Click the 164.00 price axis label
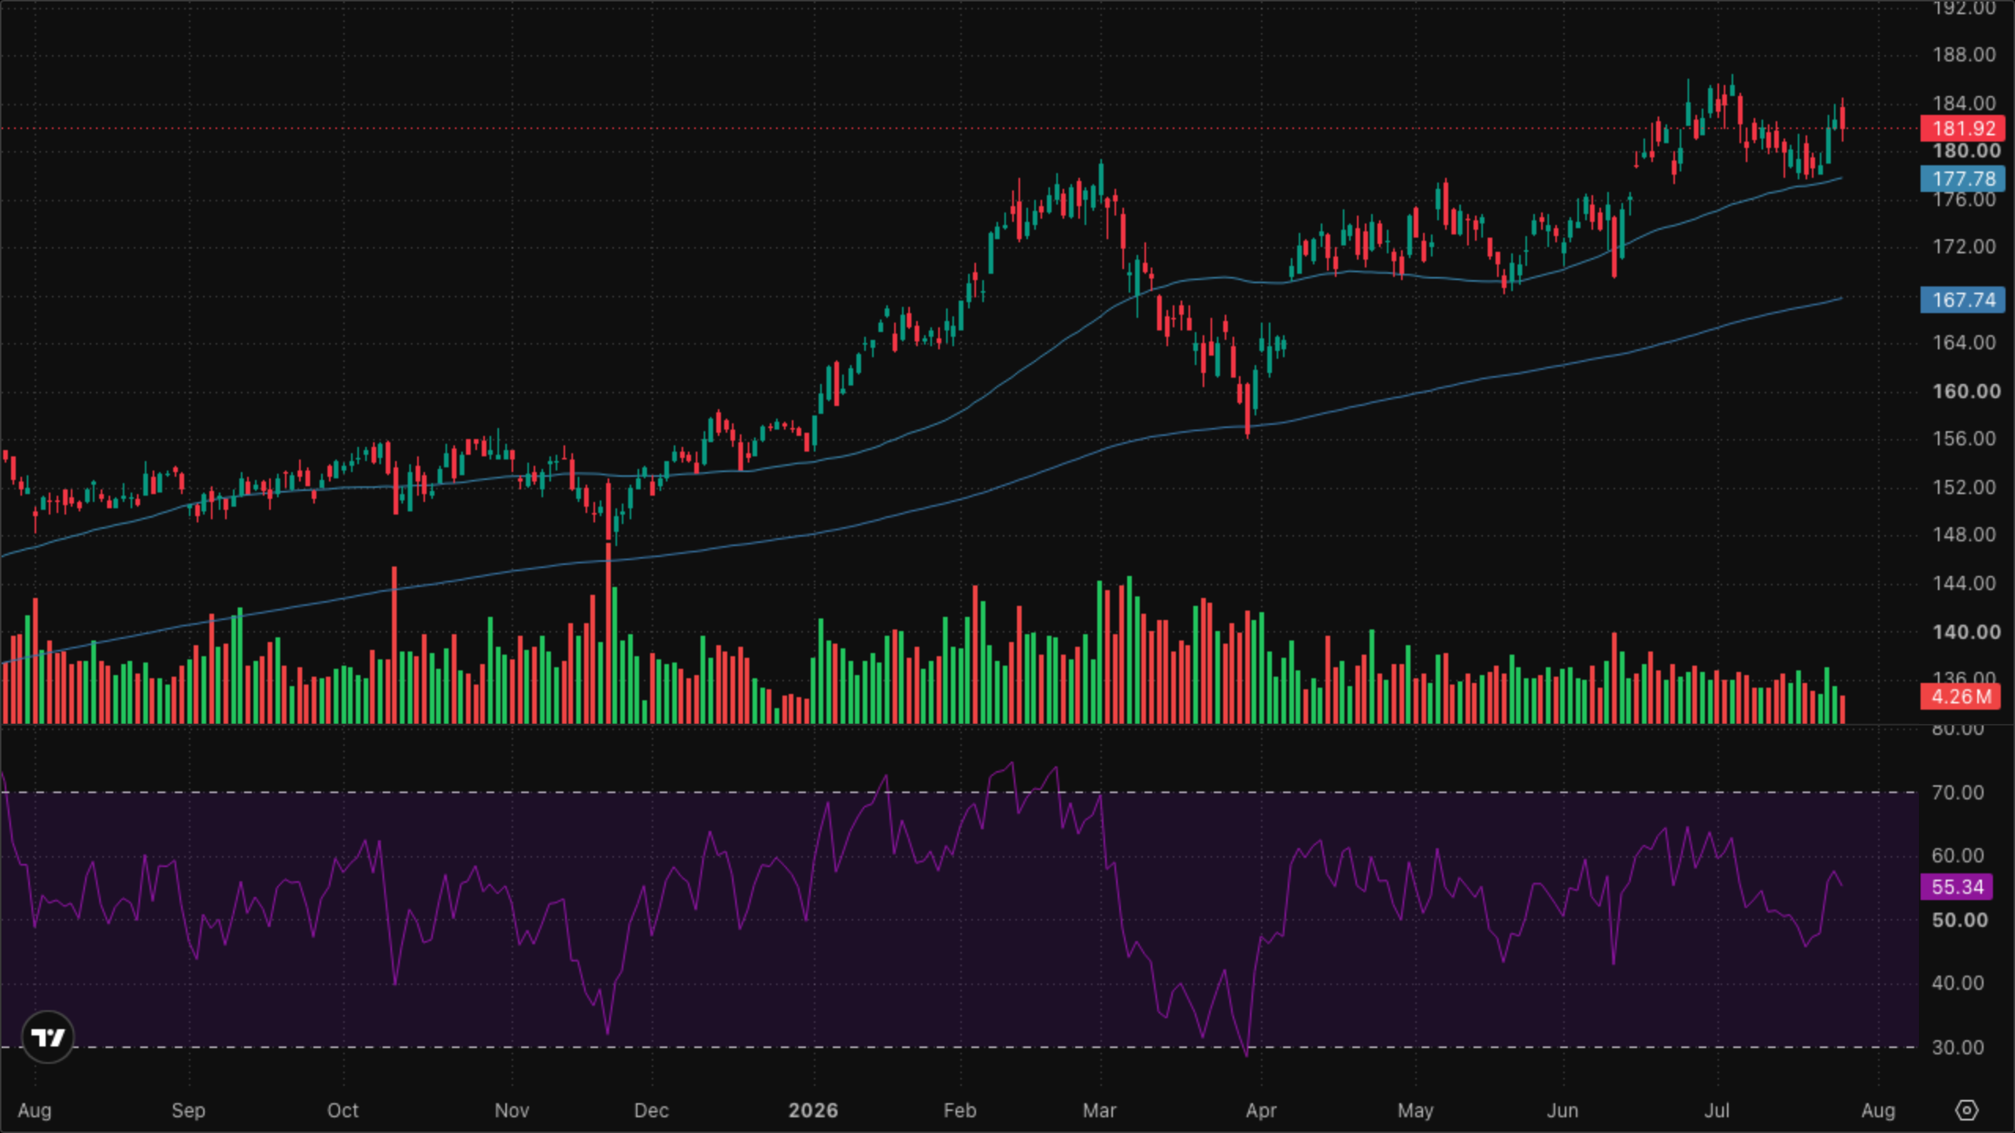Viewport: 2015px width, 1133px height. pos(1964,342)
